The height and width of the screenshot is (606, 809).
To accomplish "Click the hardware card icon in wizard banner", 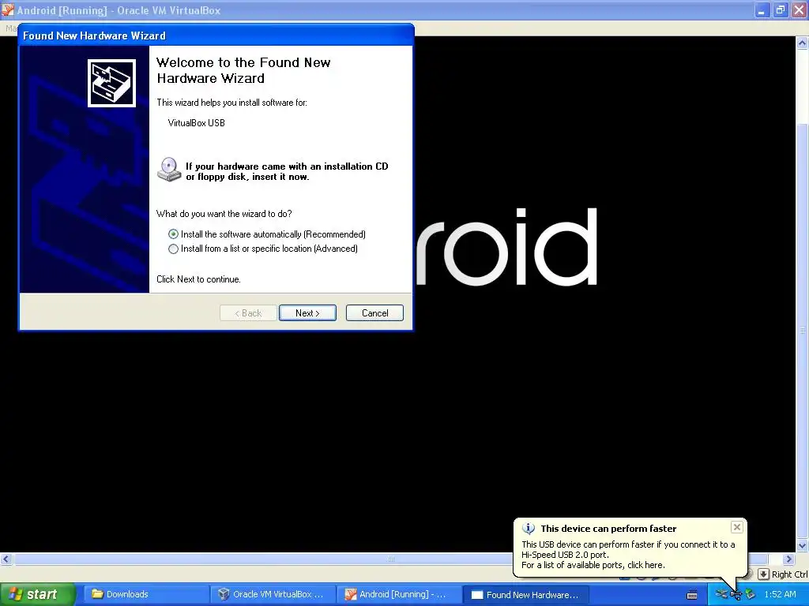I will [111, 83].
